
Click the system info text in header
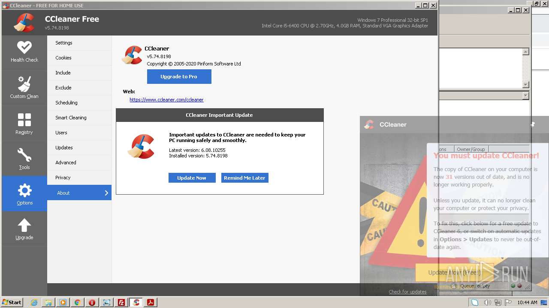[x=345, y=23]
